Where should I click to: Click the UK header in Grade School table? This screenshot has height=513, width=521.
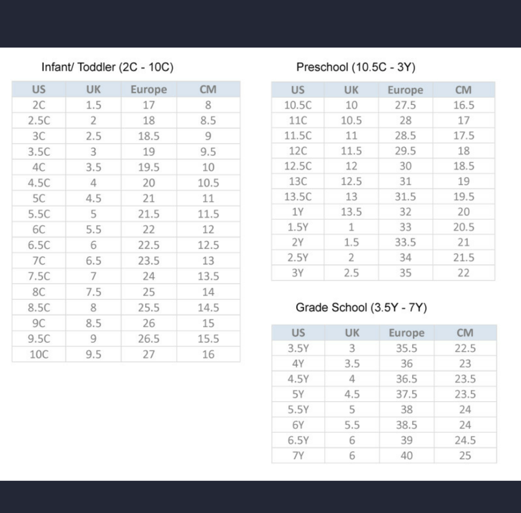(x=352, y=333)
